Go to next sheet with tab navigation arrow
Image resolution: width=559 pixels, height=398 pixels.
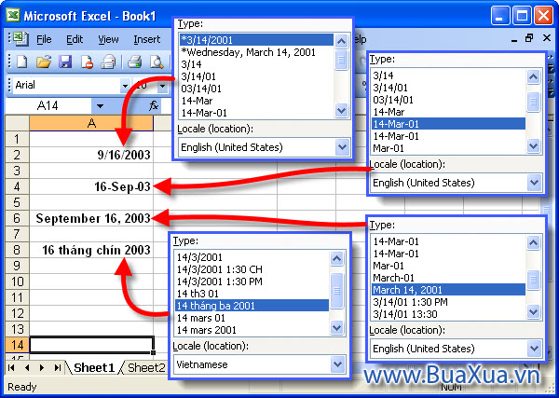42,367
